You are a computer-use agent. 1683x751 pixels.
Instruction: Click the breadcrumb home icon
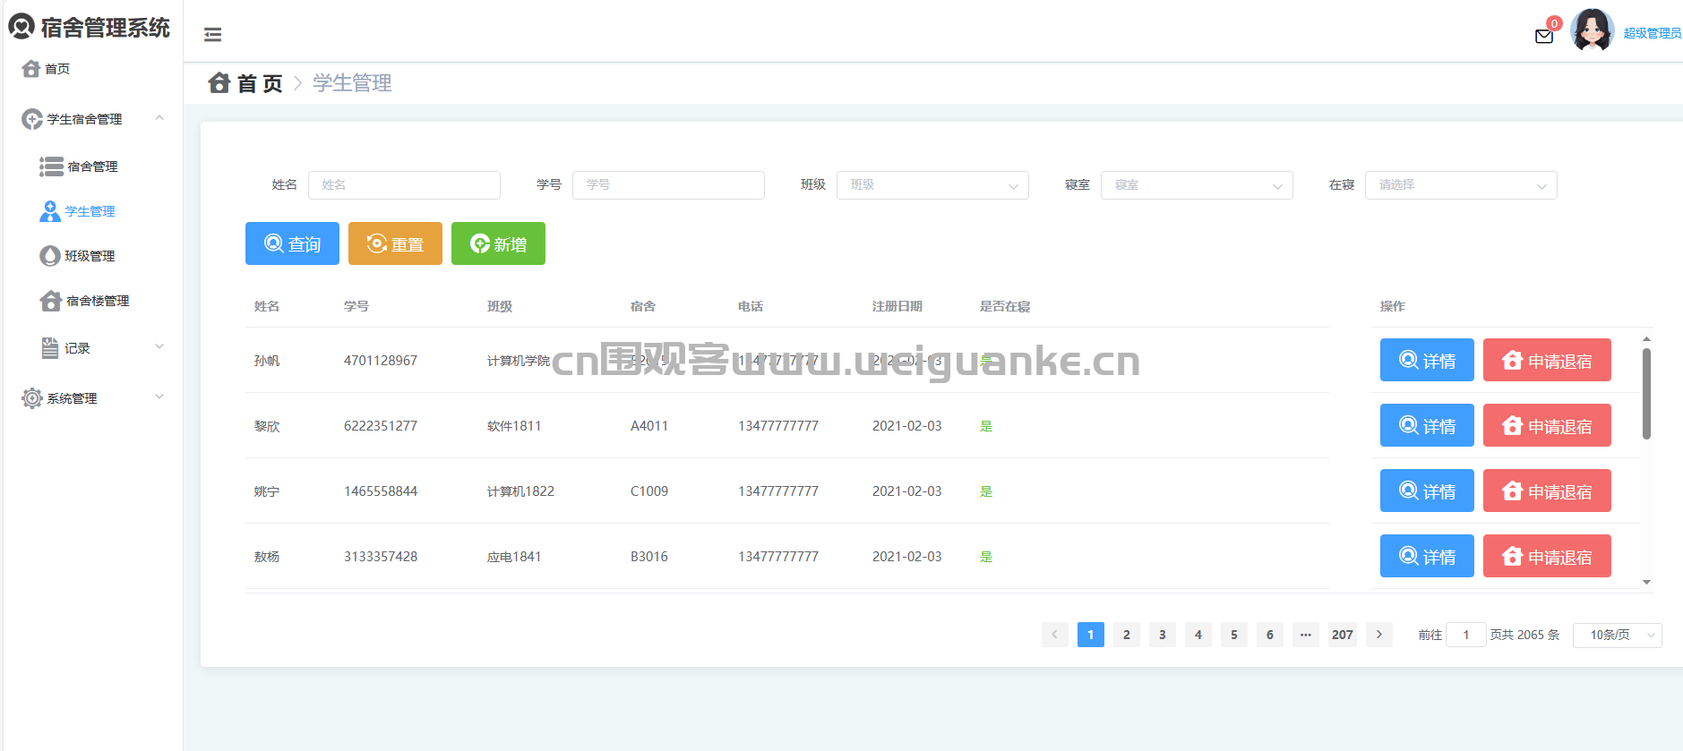[219, 82]
